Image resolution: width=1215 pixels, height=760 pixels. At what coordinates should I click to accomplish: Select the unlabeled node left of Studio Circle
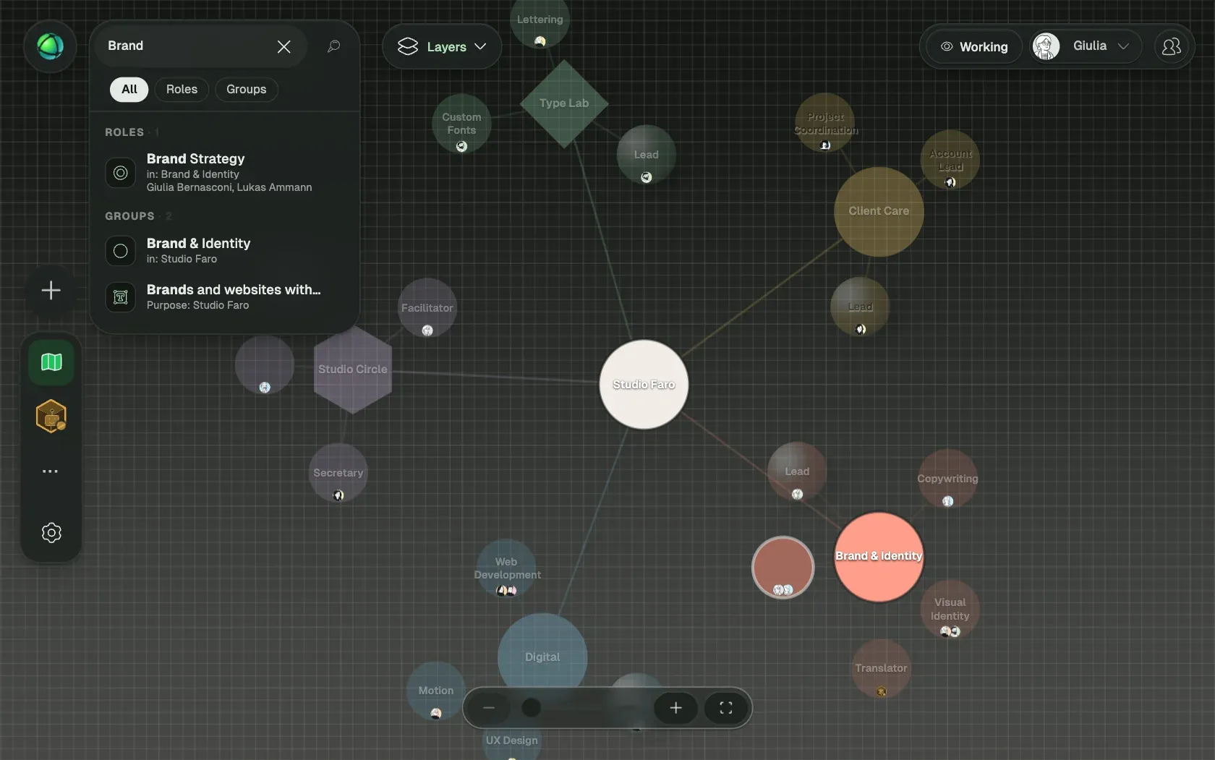click(265, 364)
